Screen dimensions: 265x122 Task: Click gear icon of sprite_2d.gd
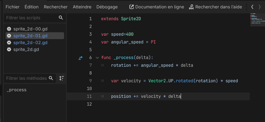coord(9,49)
